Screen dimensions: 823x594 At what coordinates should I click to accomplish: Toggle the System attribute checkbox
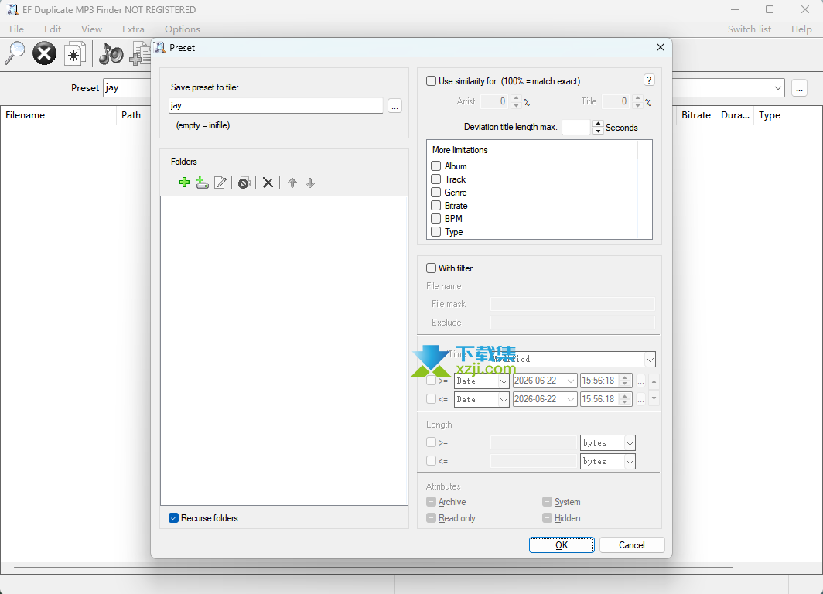(547, 502)
